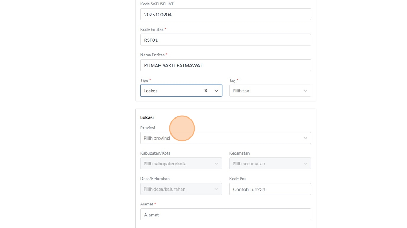The image size is (407, 228).
Task: Click the Nama Entitas text field
Action: pos(225,65)
